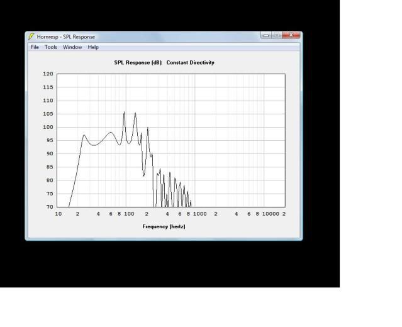
Task: Close the Hornresp SPL Response window
Action: (291, 35)
